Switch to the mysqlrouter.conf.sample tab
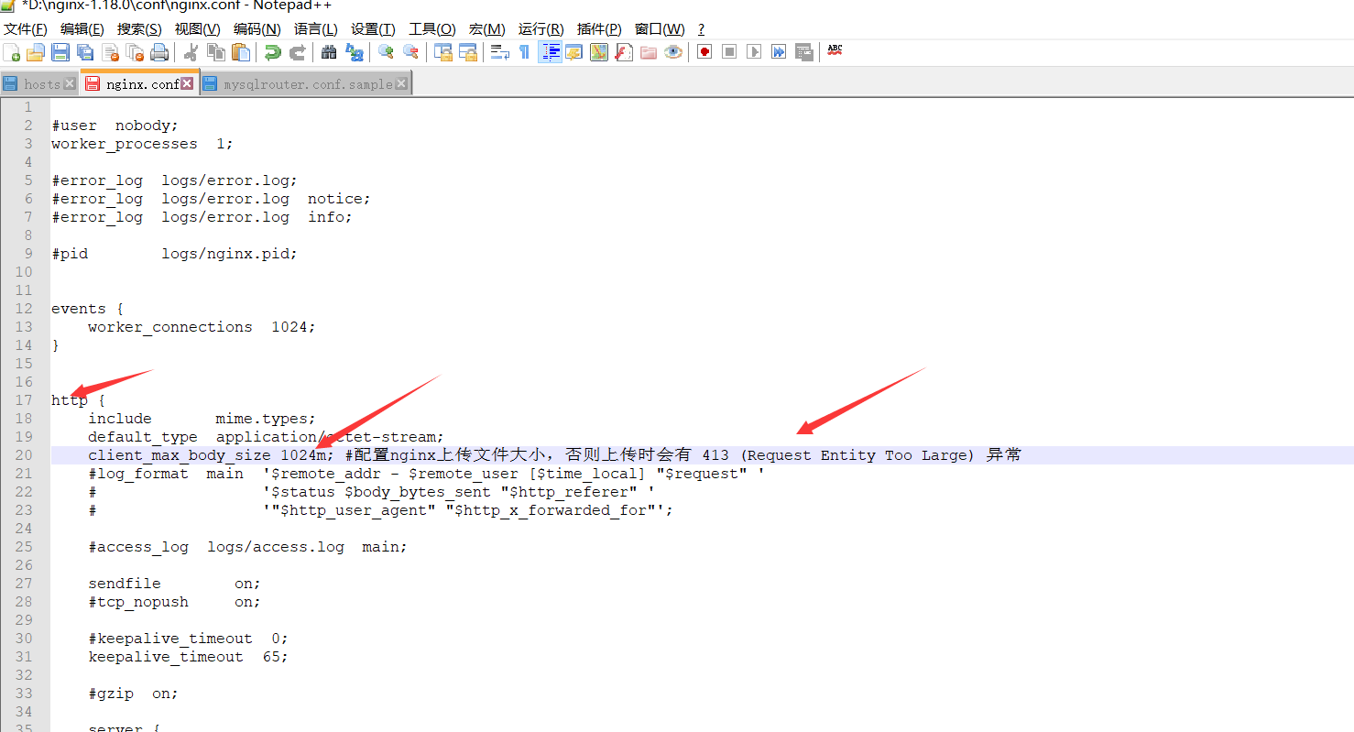The height and width of the screenshot is (732, 1354). 306,84
